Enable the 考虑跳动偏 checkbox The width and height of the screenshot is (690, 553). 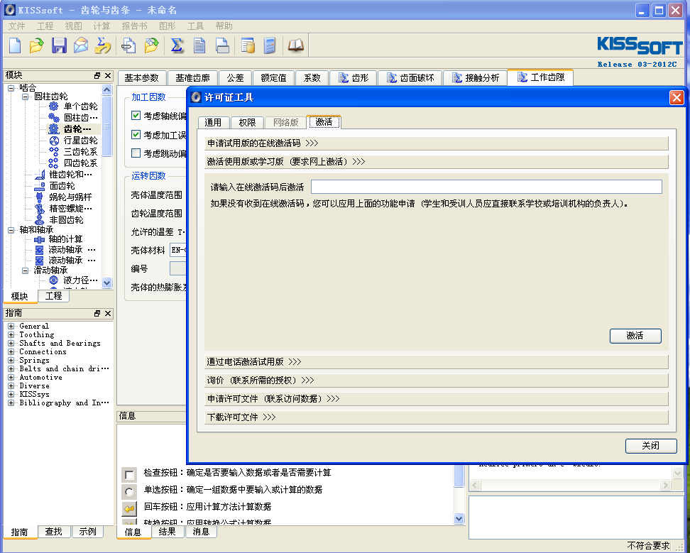click(x=136, y=153)
